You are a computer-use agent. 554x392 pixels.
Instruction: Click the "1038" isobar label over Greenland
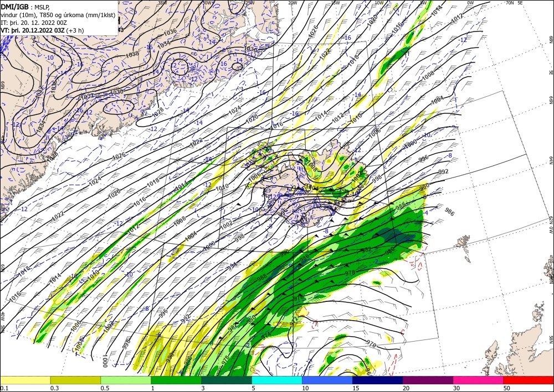(132, 54)
